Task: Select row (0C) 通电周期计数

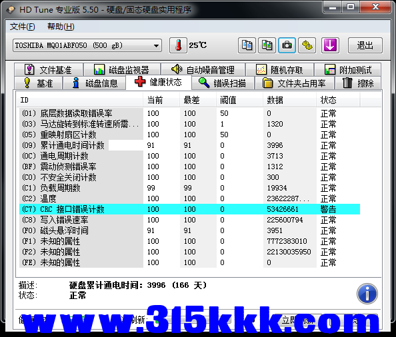Action: [x=189, y=156]
